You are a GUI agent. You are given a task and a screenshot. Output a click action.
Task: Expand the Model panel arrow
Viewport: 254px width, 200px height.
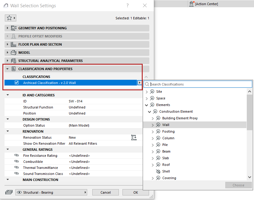tap(7, 53)
